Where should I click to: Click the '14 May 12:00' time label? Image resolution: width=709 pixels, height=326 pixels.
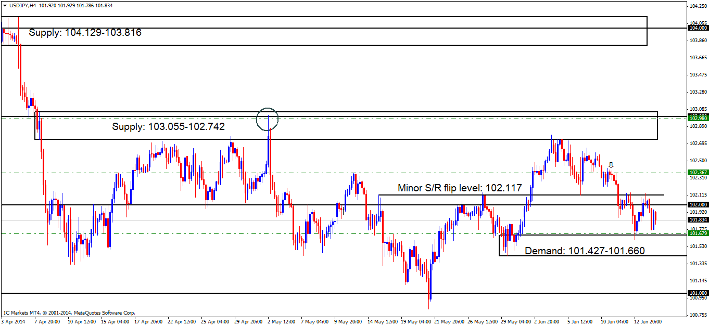(x=383, y=322)
